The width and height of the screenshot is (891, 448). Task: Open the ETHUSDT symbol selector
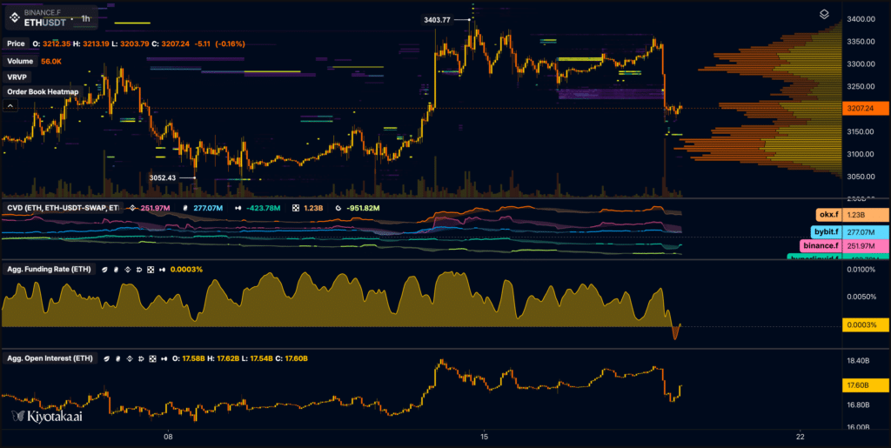45,23
